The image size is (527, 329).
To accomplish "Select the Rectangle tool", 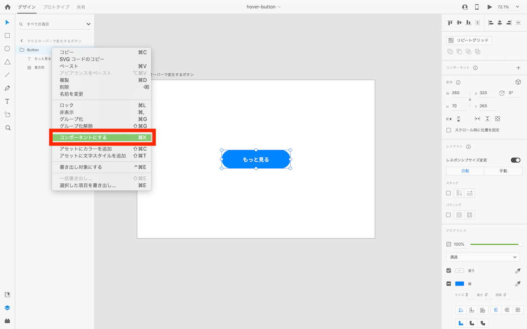I will [7, 36].
